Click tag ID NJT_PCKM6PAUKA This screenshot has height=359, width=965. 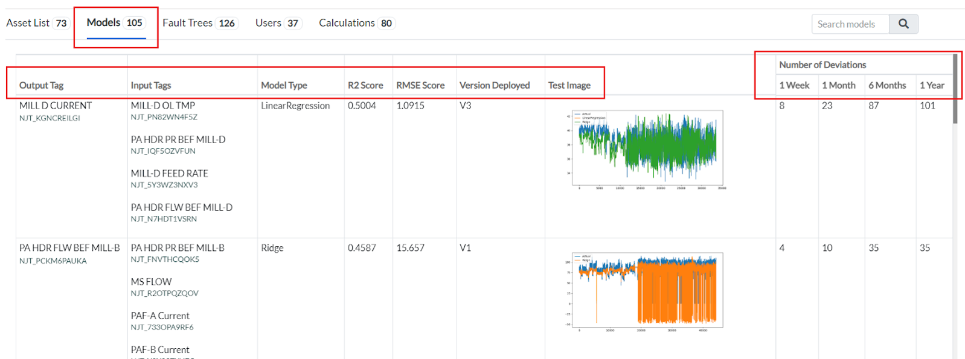(53, 261)
